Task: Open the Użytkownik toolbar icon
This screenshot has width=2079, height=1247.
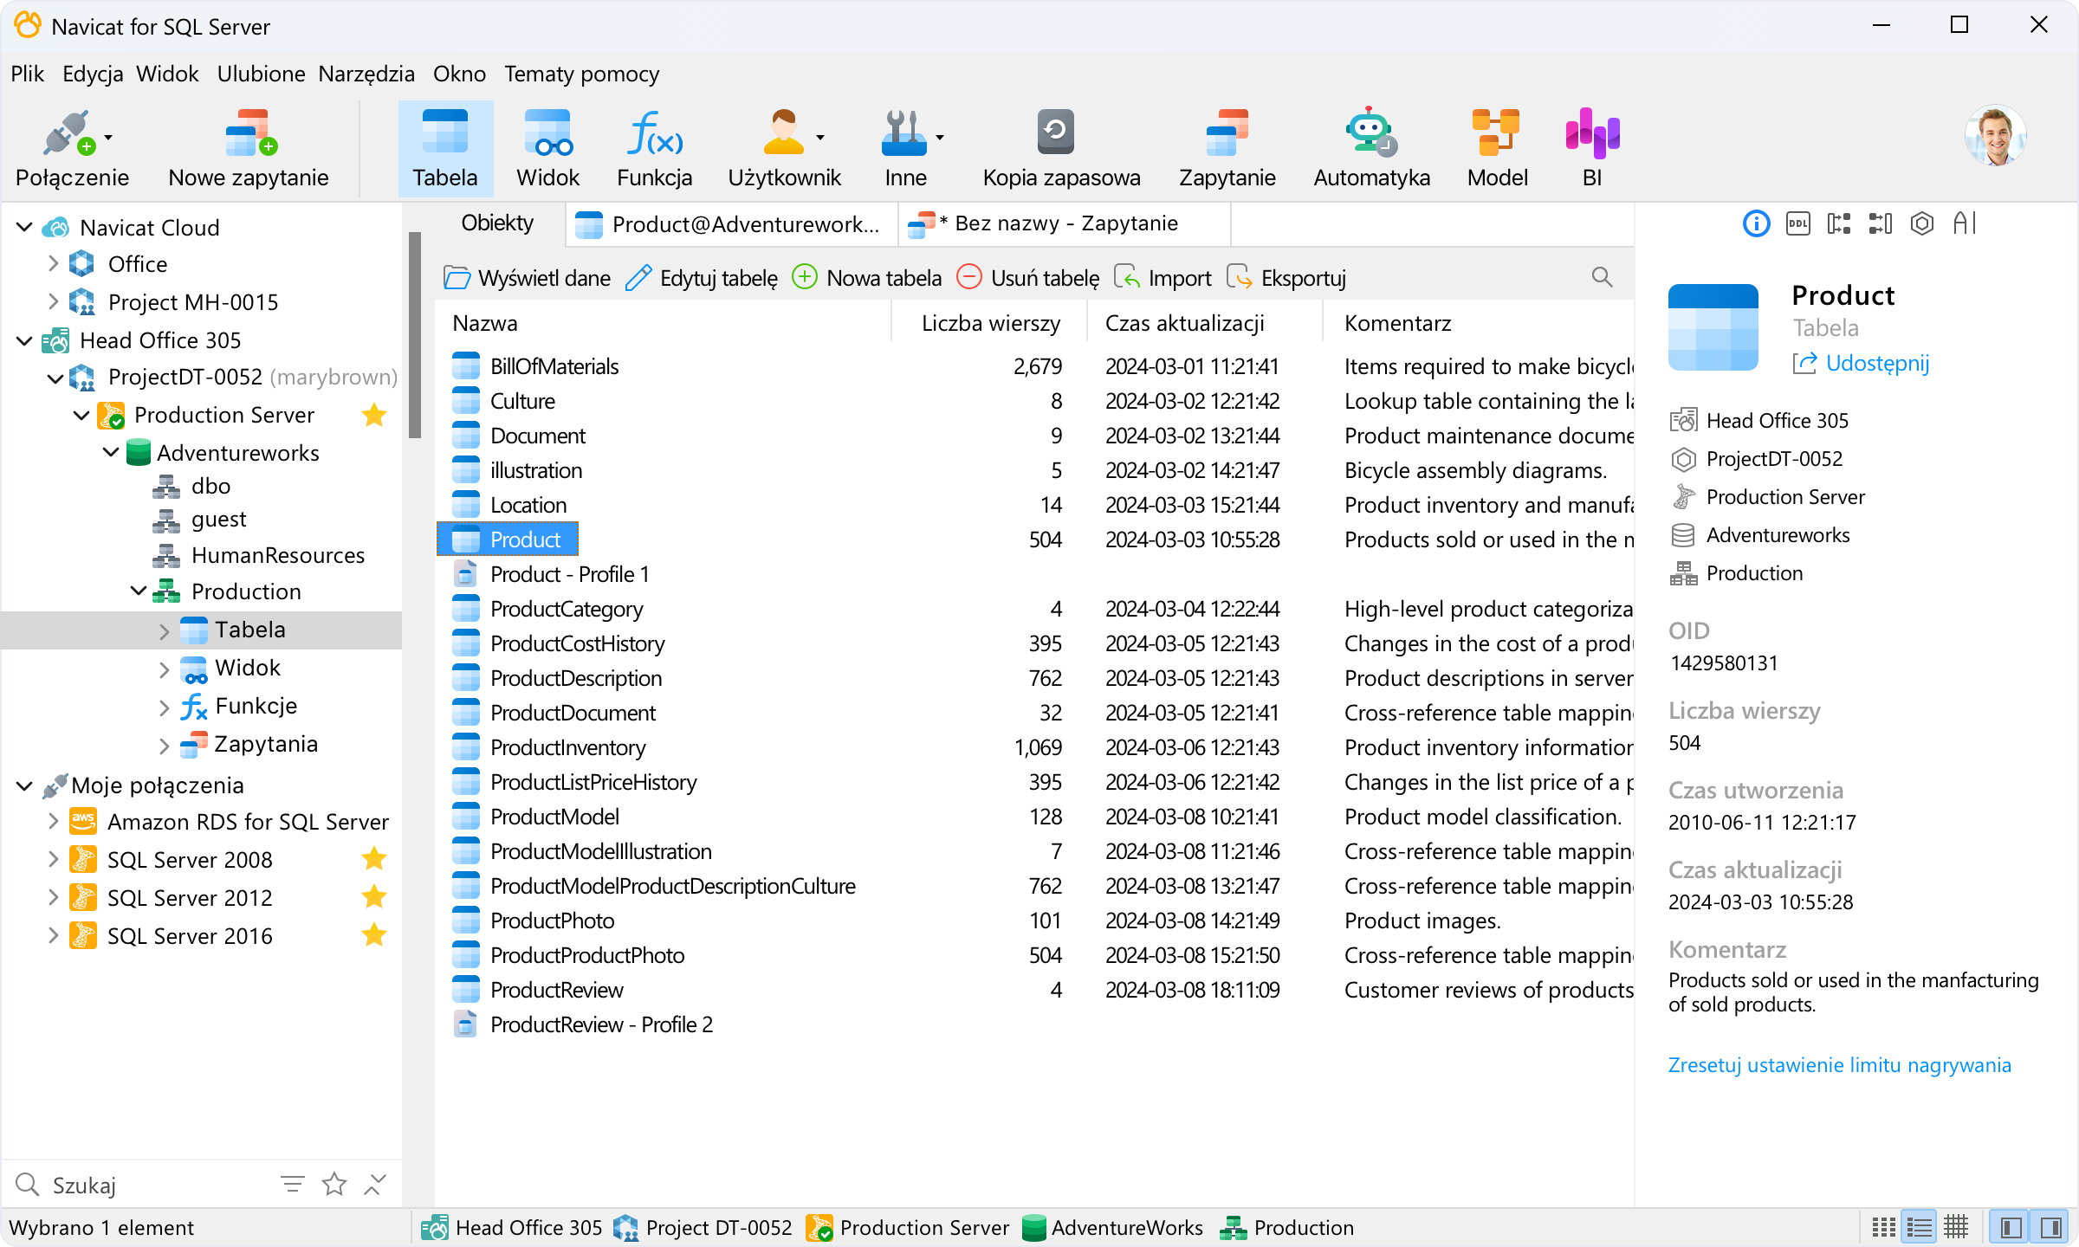Action: 783,148
